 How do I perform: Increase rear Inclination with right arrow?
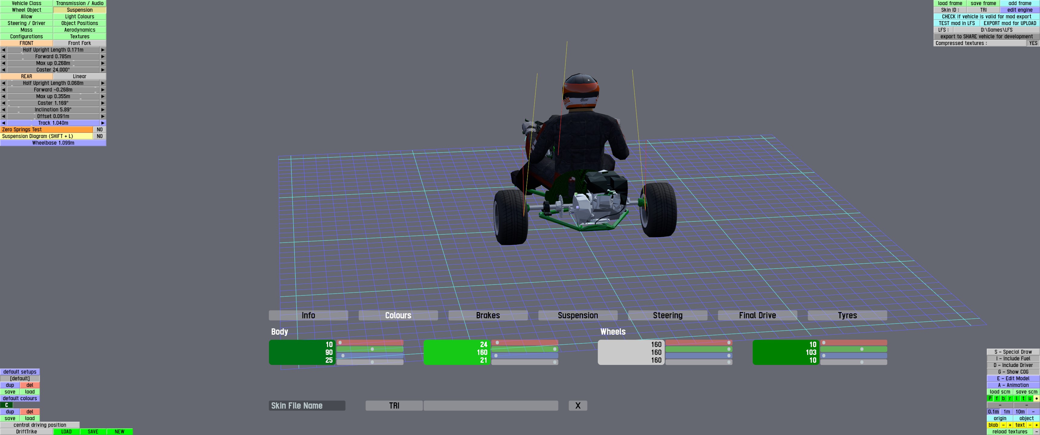(x=102, y=110)
